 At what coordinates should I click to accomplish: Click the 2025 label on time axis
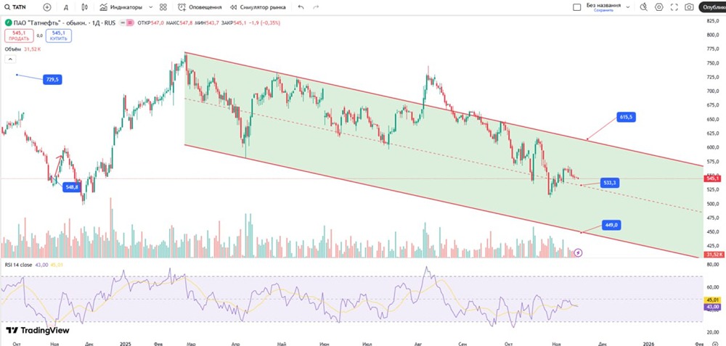pos(125,343)
